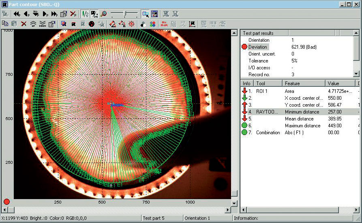Click the Value column header
The width and height of the screenshot is (362, 223).
tap(341, 83)
